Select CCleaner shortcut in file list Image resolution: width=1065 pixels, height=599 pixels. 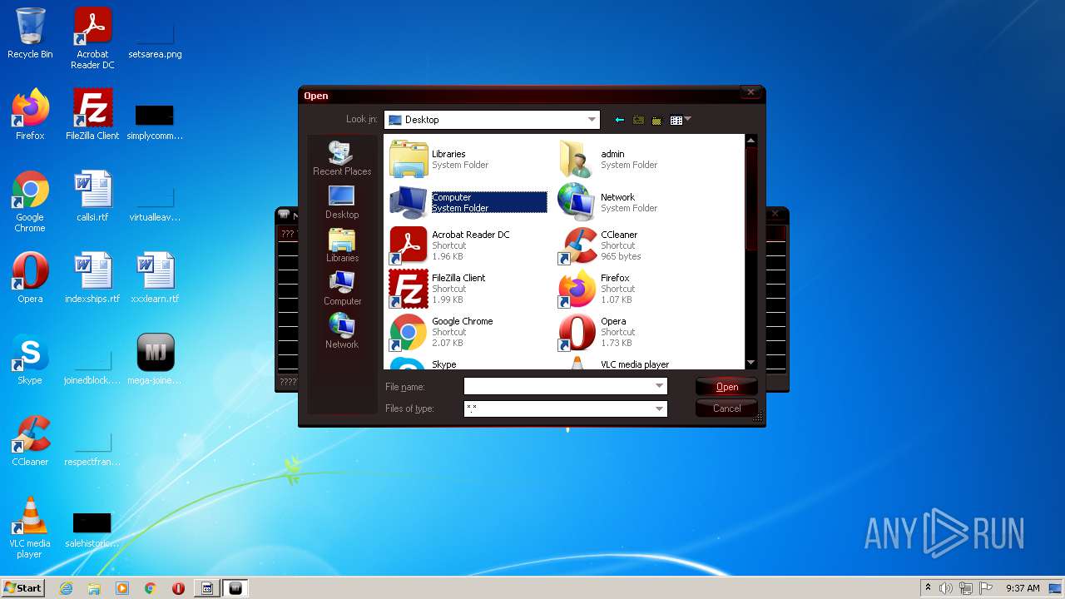click(637, 245)
